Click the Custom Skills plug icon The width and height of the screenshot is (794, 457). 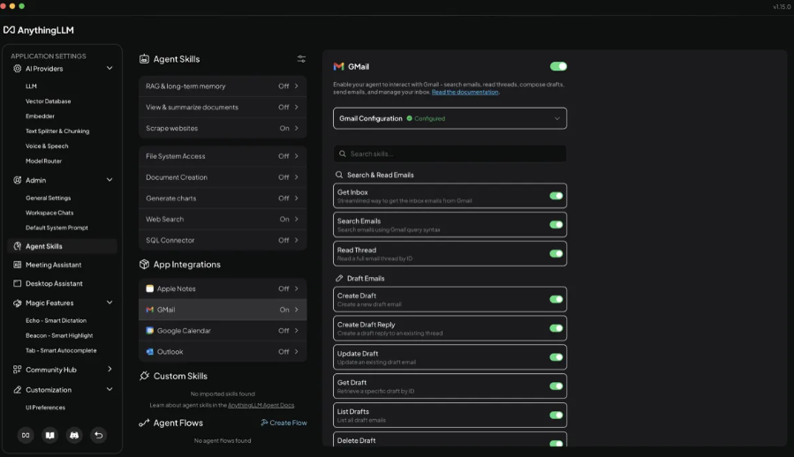point(144,376)
